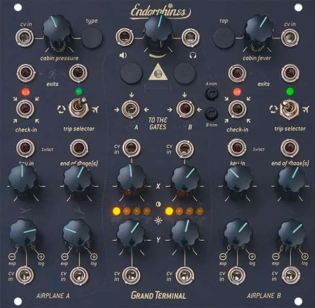Click the down arrow above gate jack A

coord(132,94)
